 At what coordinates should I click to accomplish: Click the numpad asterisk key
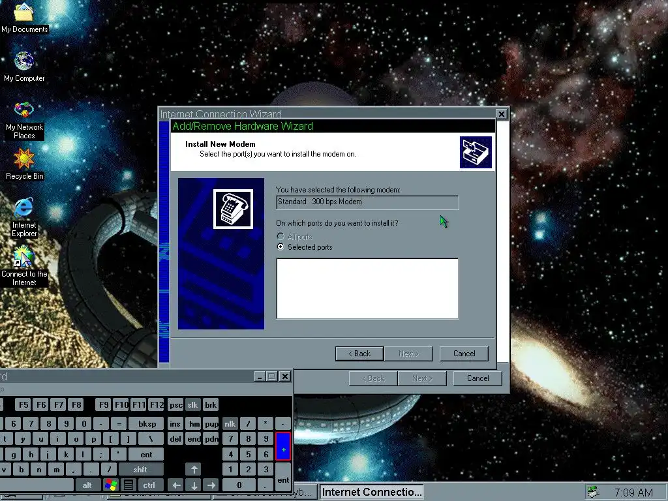coord(266,423)
